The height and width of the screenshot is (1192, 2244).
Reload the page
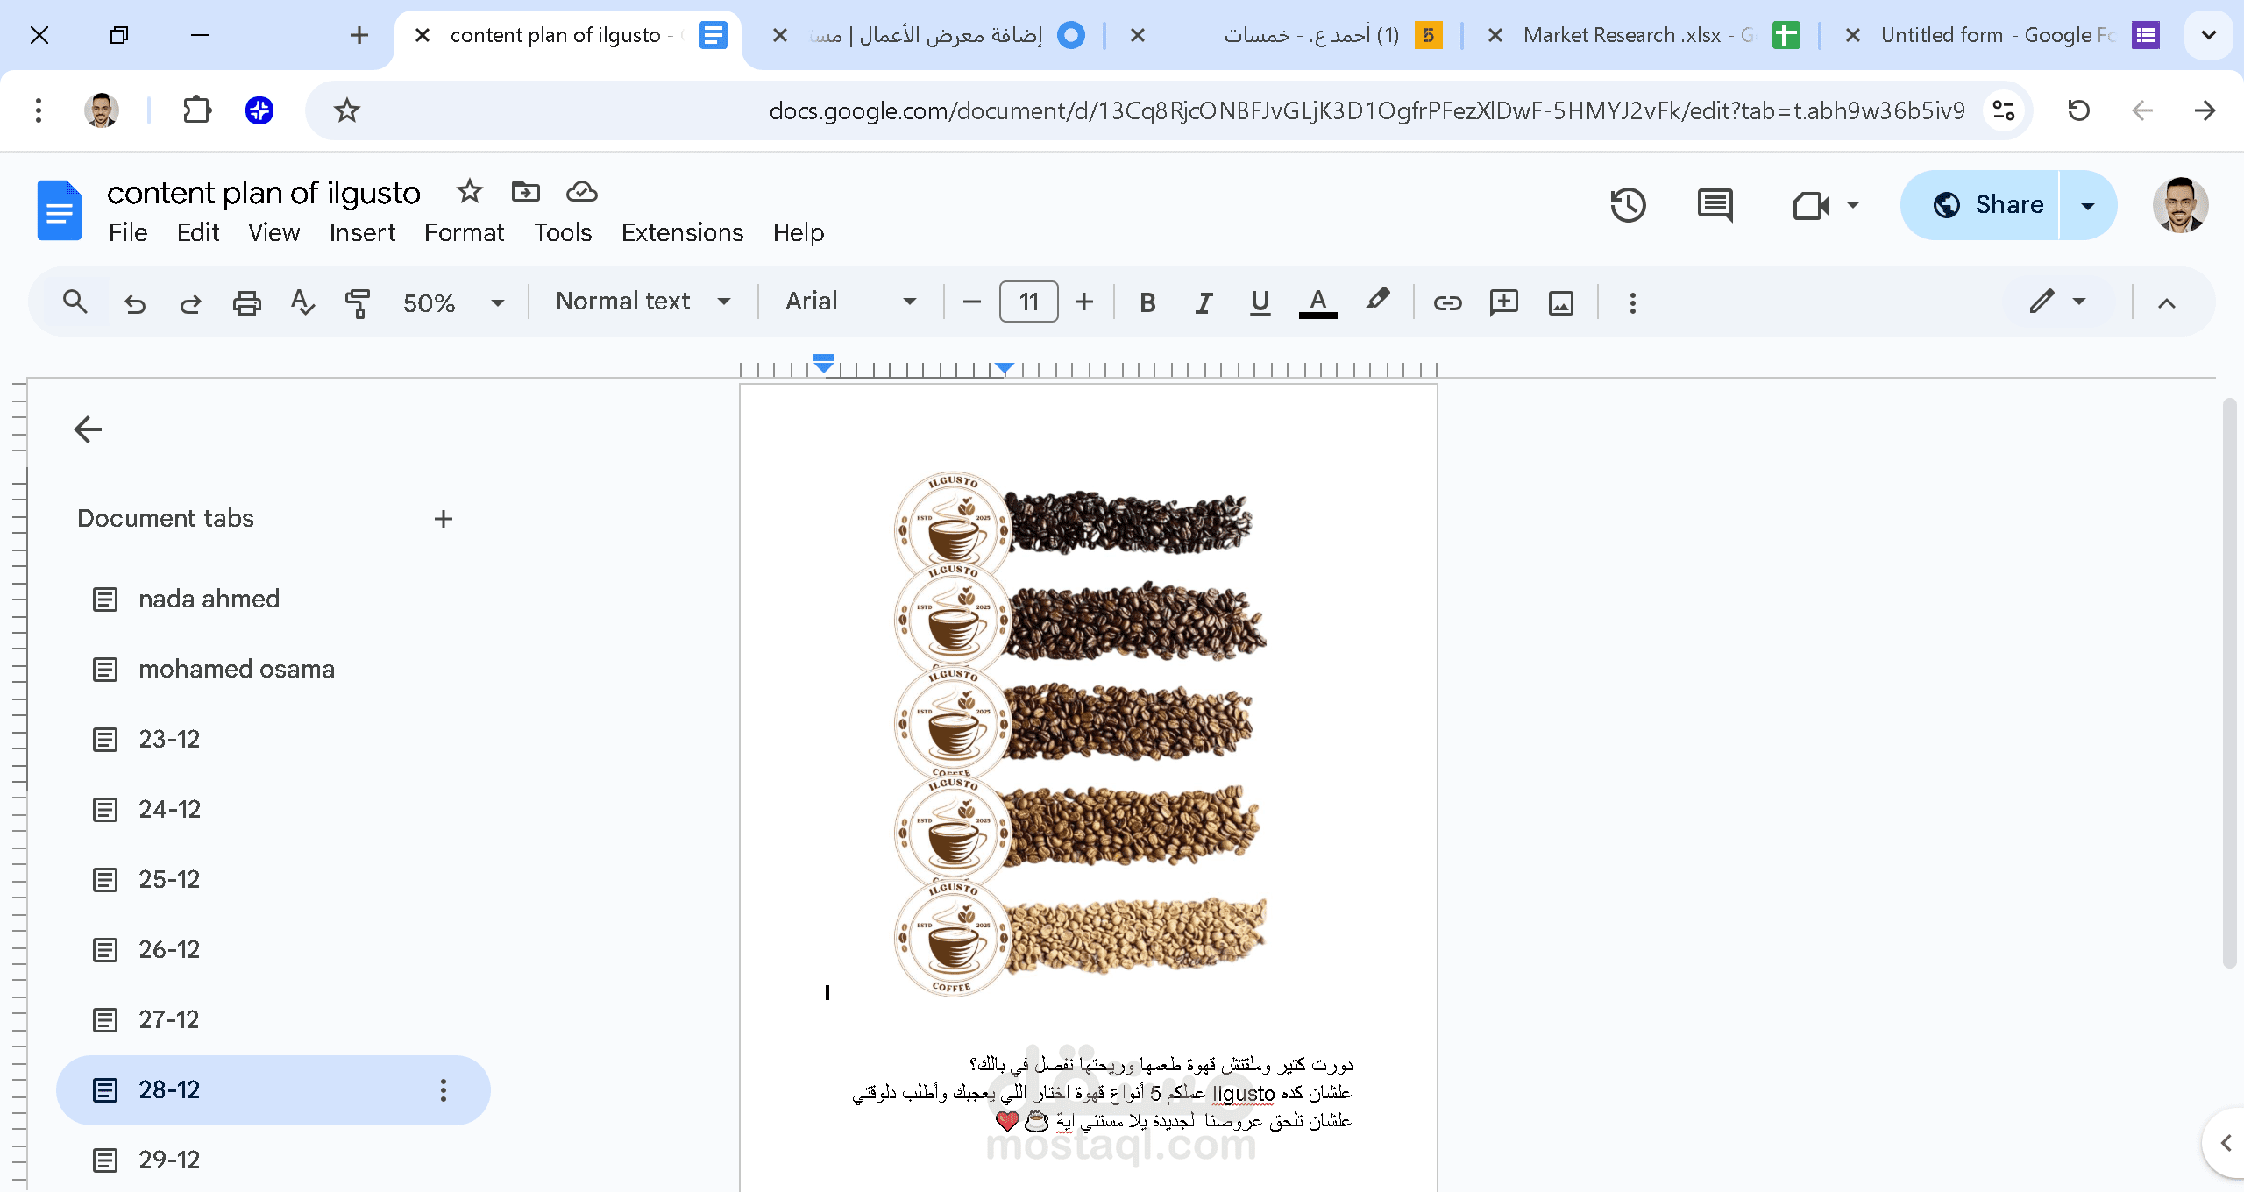(2079, 110)
